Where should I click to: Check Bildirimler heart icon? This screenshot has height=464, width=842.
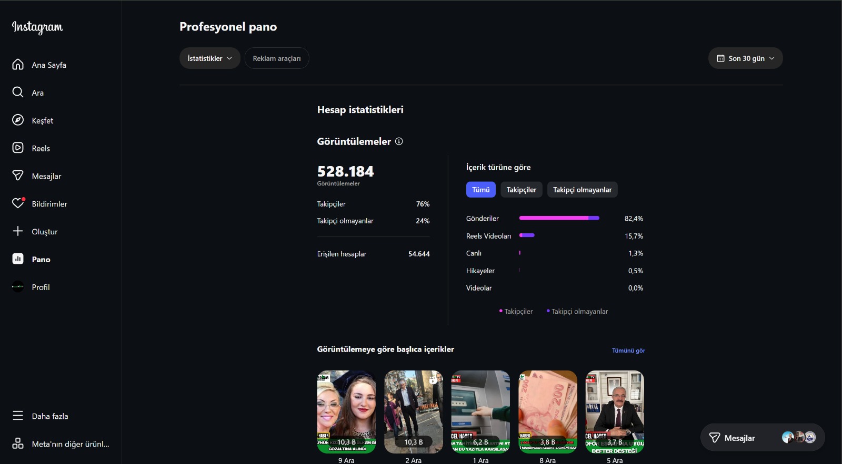coord(18,203)
